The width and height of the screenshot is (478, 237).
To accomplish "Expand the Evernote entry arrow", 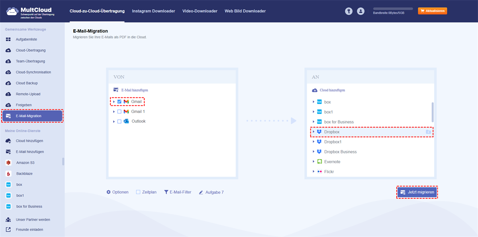I will pyautogui.click(x=313, y=162).
